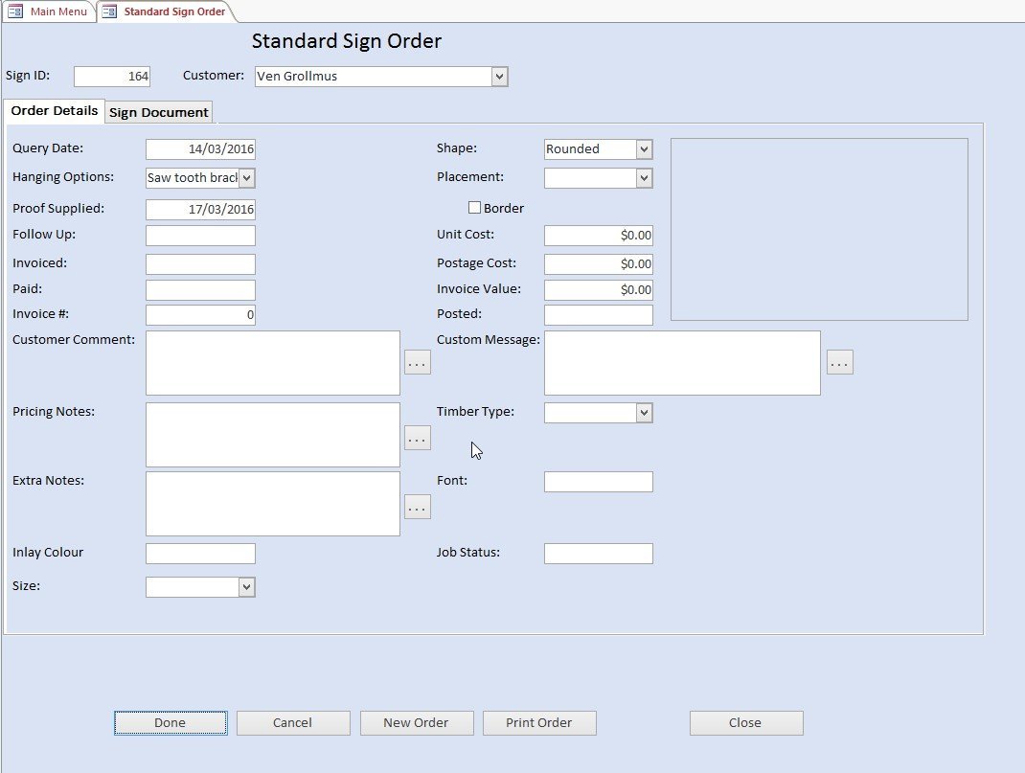Click the Unit Cost field
This screenshot has width=1025, height=773.
(599, 236)
